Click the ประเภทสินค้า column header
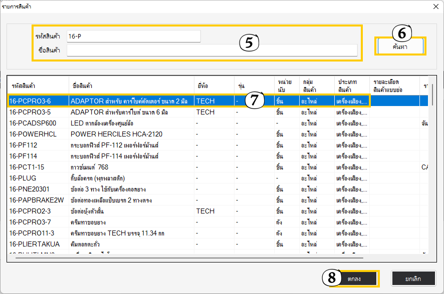This screenshot has width=444, height=294. pos(352,85)
